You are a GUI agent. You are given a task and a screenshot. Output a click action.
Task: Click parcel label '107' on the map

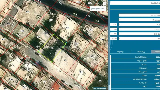[90, 3]
